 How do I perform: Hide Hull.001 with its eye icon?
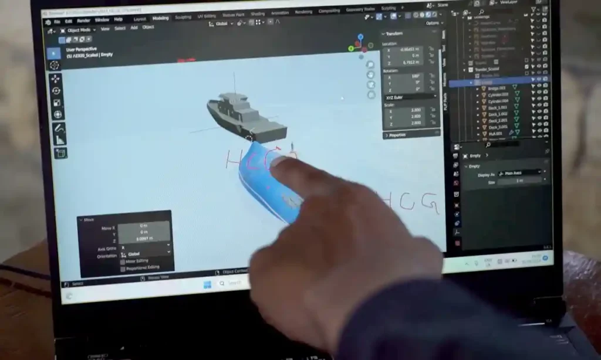pos(540,131)
